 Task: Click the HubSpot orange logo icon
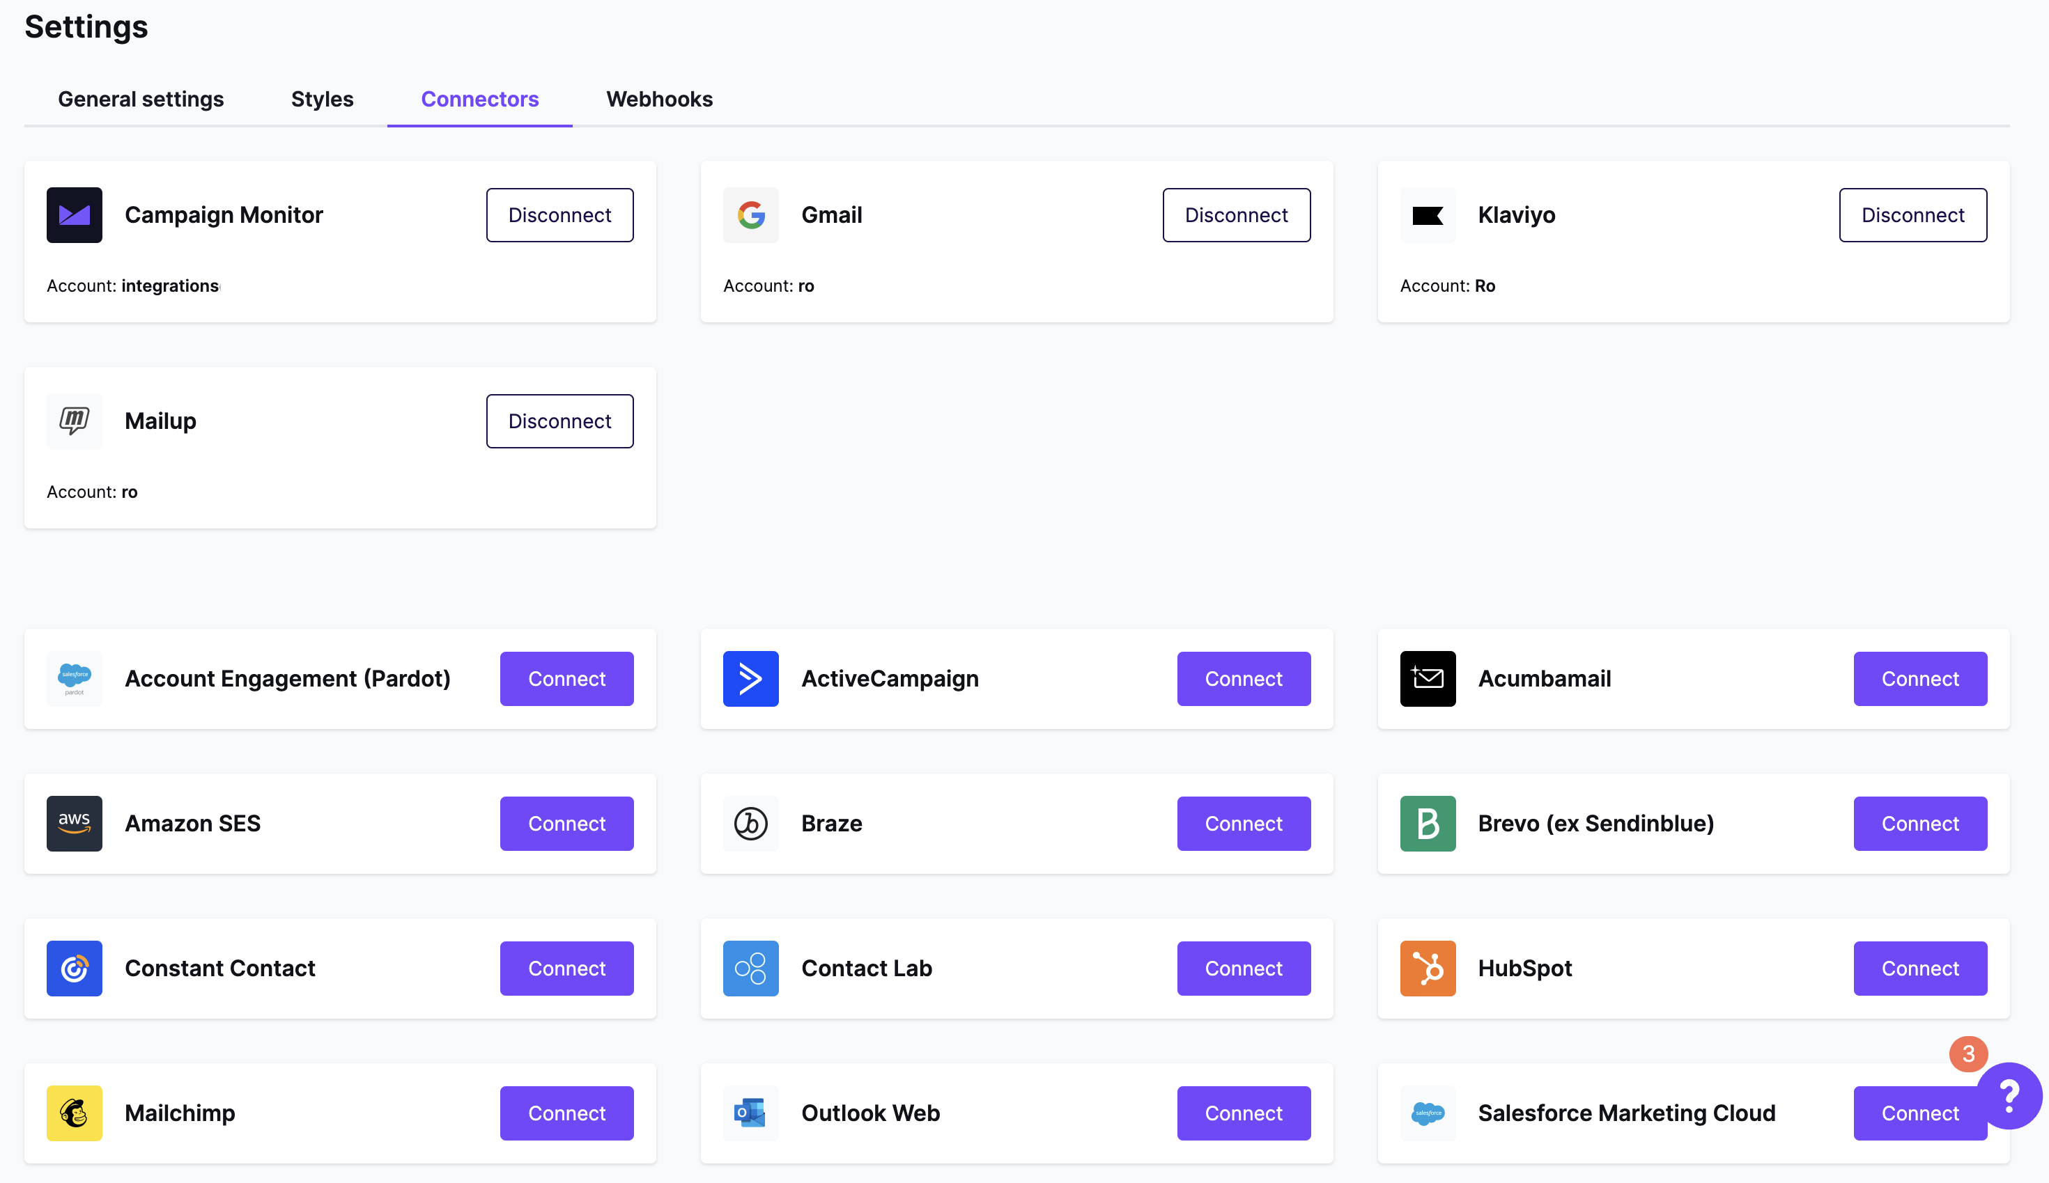1428,968
